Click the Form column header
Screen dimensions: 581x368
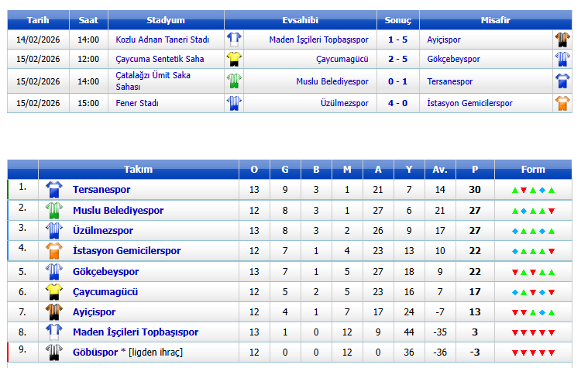(x=533, y=170)
